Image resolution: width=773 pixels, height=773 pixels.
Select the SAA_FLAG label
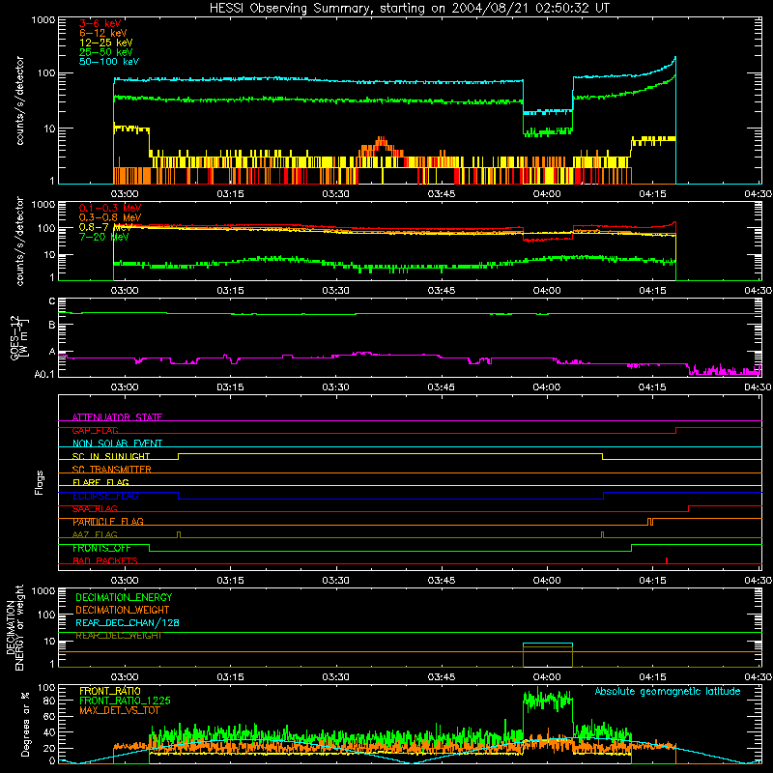(x=95, y=508)
